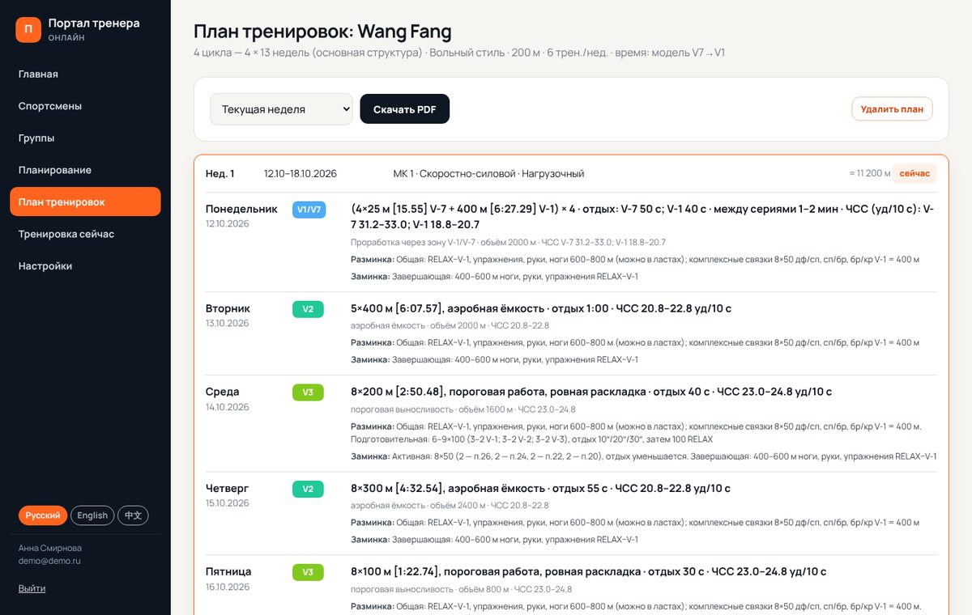Viewport: 972px width, 615px height.
Task: Click the (4×25 м [15.55] V-7 workout title
Action: click(x=643, y=217)
